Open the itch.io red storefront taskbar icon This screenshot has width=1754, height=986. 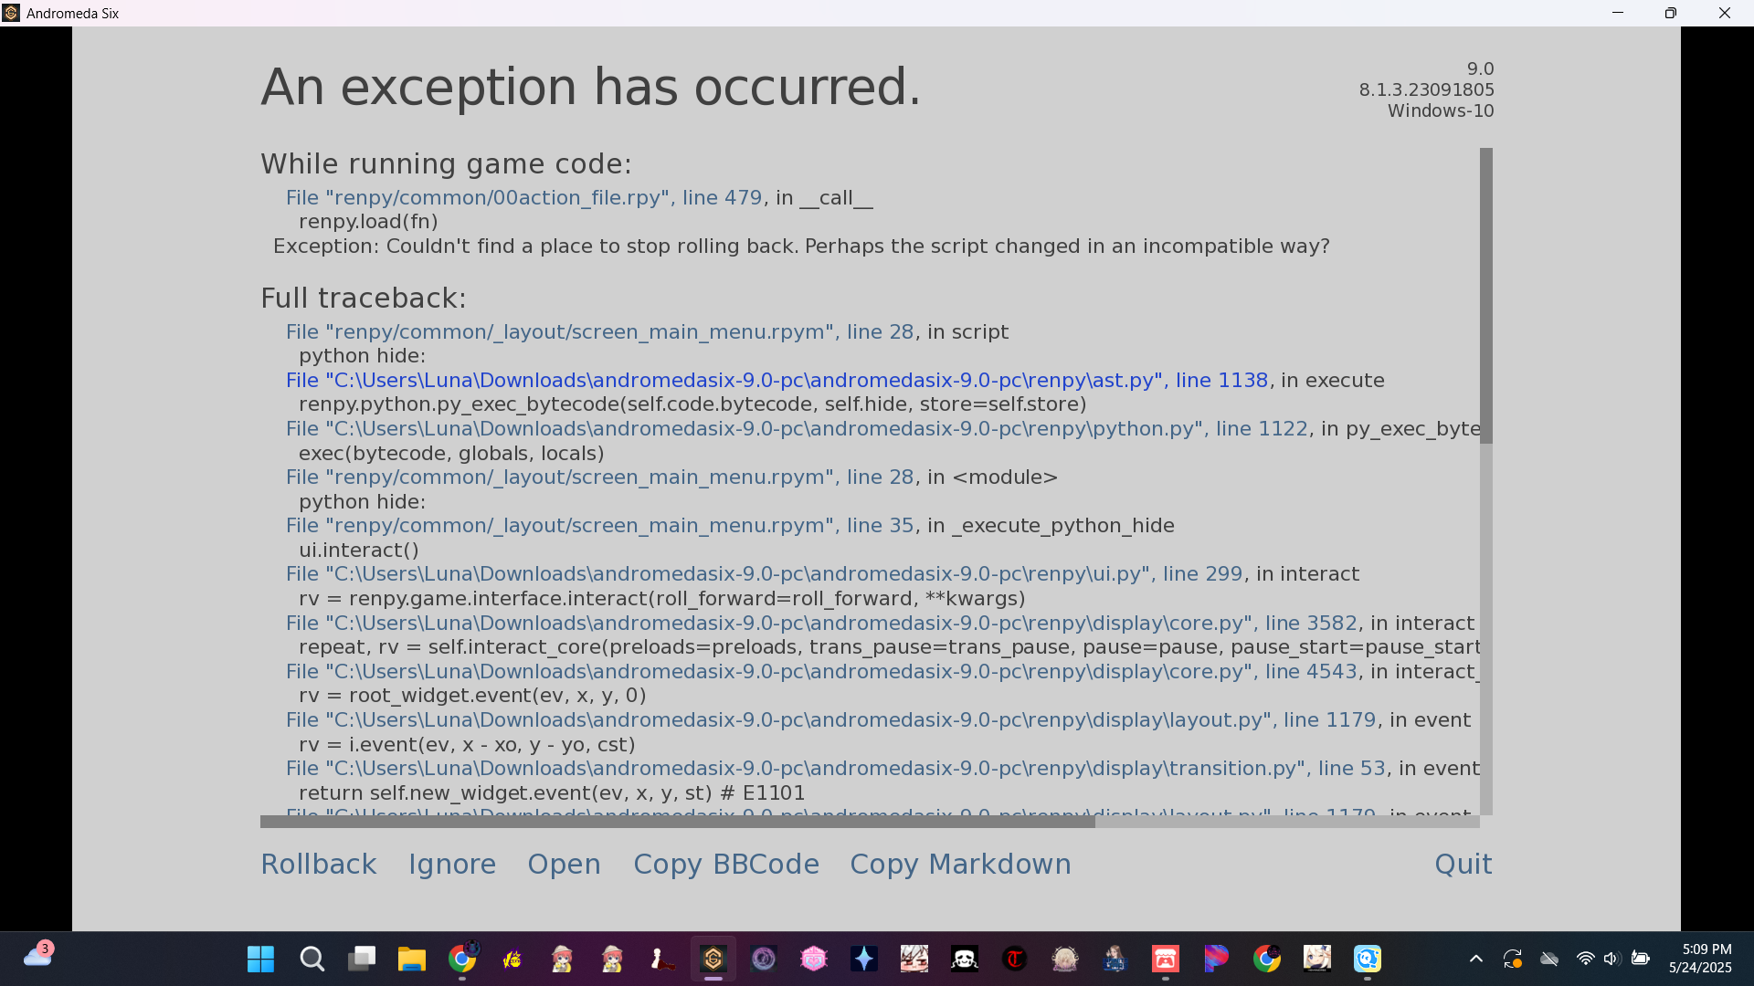click(1166, 959)
